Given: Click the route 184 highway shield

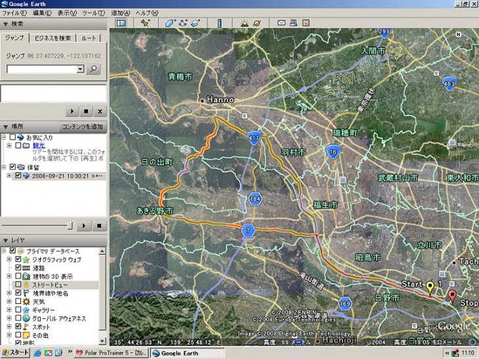Looking at the screenshot, I should pos(255,199).
